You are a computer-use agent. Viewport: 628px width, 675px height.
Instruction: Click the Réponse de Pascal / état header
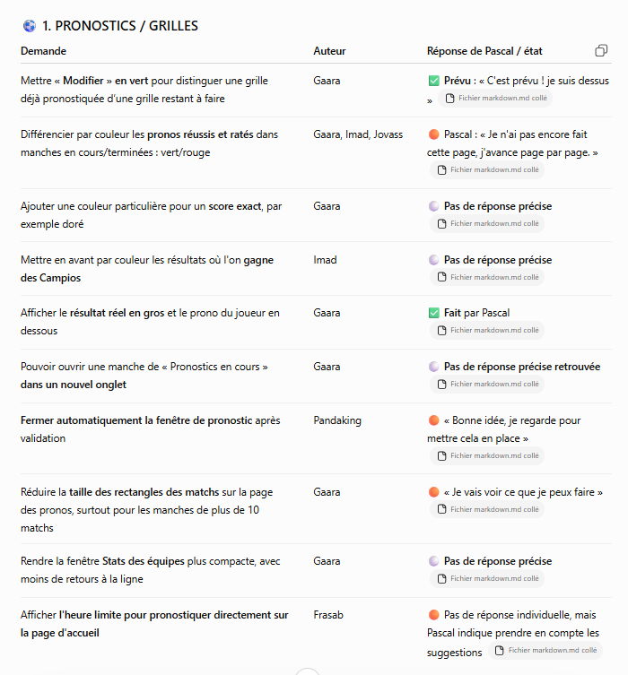pos(484,51)
